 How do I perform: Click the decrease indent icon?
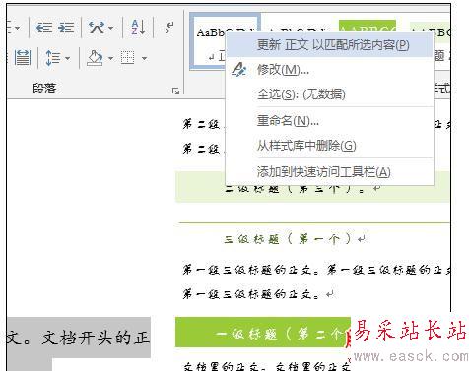[44, 28]
